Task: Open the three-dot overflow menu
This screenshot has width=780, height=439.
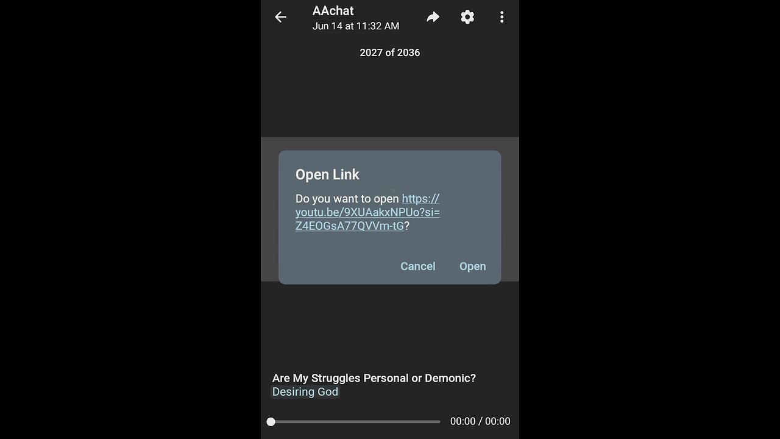Action: 502,17
